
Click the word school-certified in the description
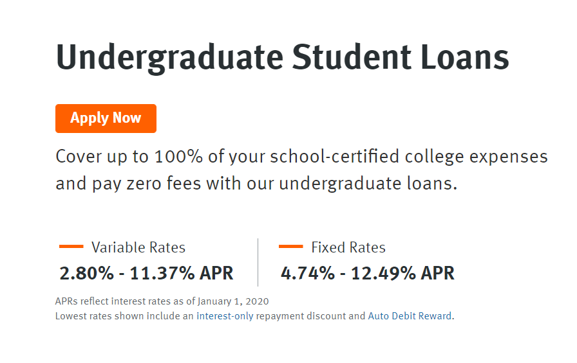coord(334,157)
